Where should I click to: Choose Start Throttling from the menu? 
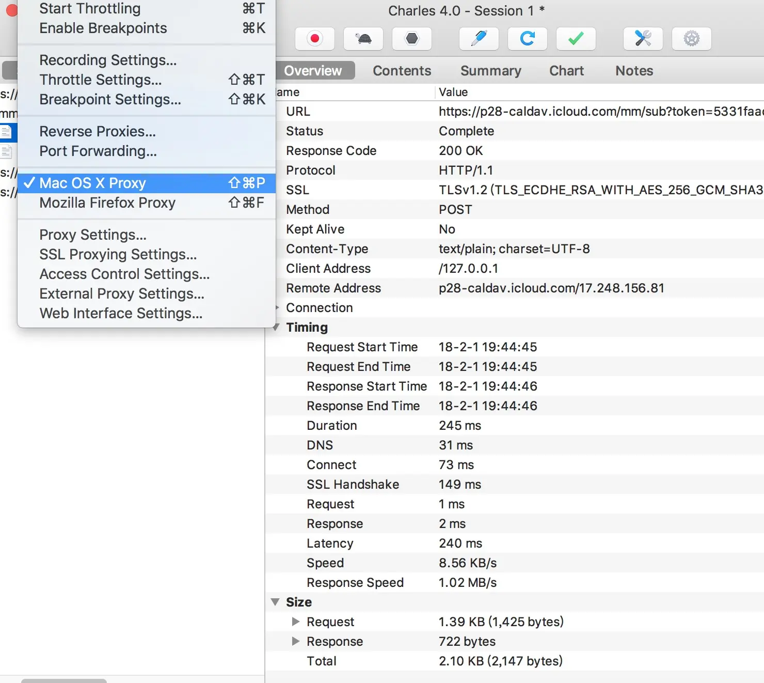(147, 9)
